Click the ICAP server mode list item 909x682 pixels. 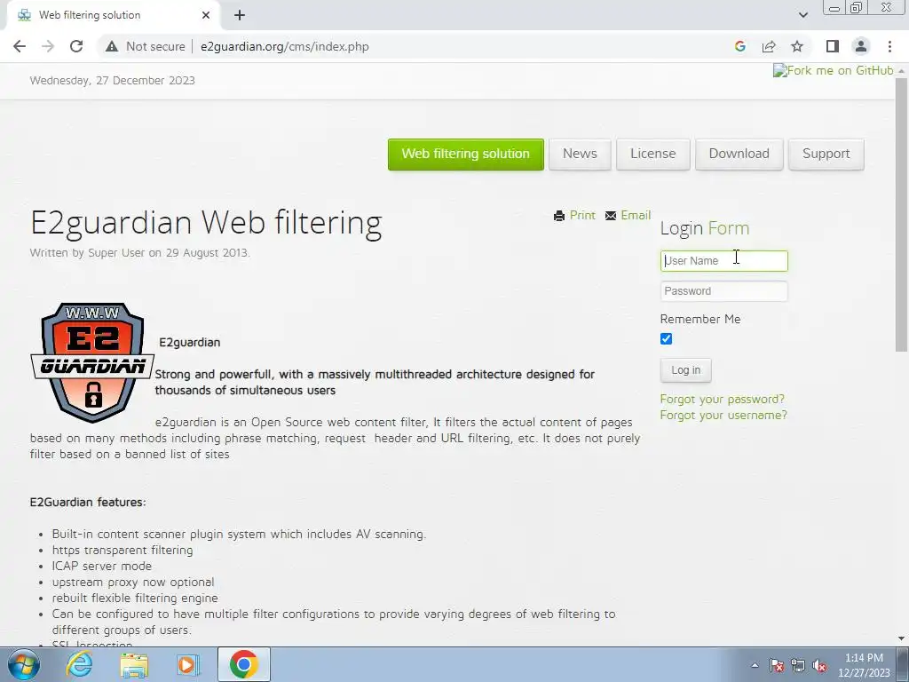tap(102, 566)
